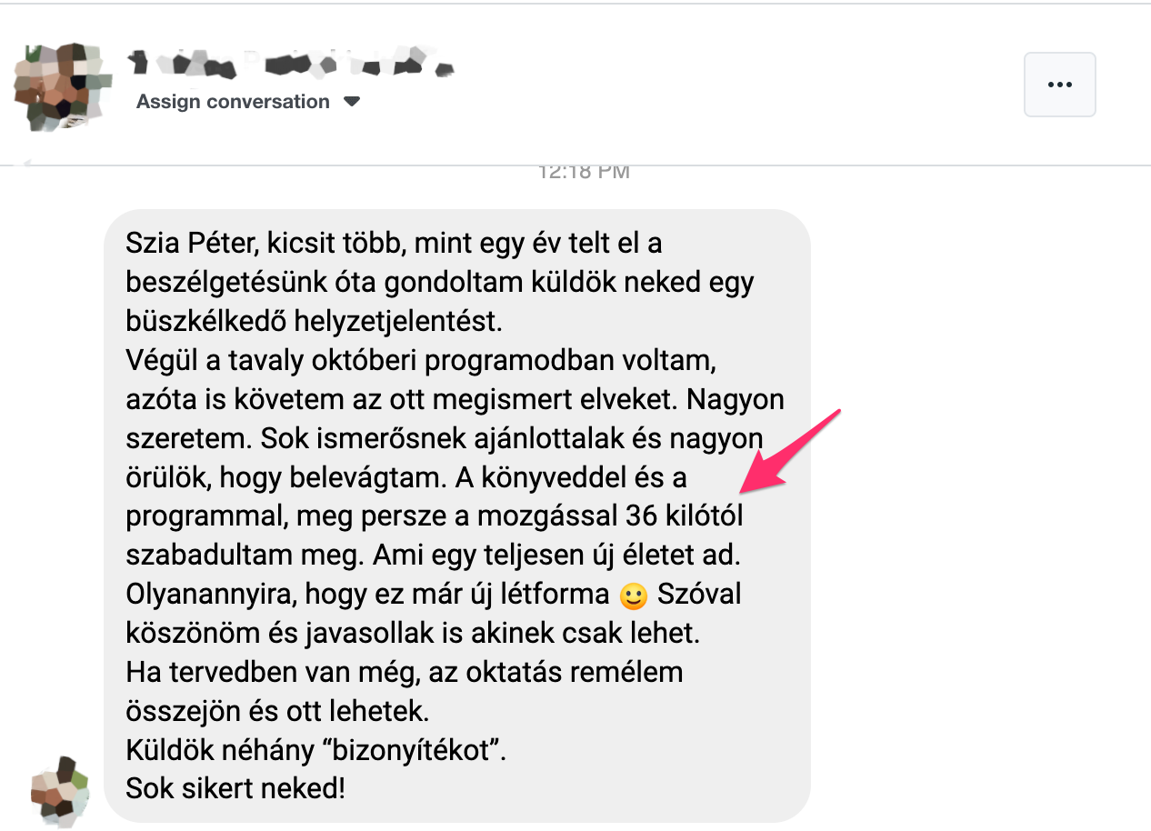Click the large profile picture in header

pos(60,85)
